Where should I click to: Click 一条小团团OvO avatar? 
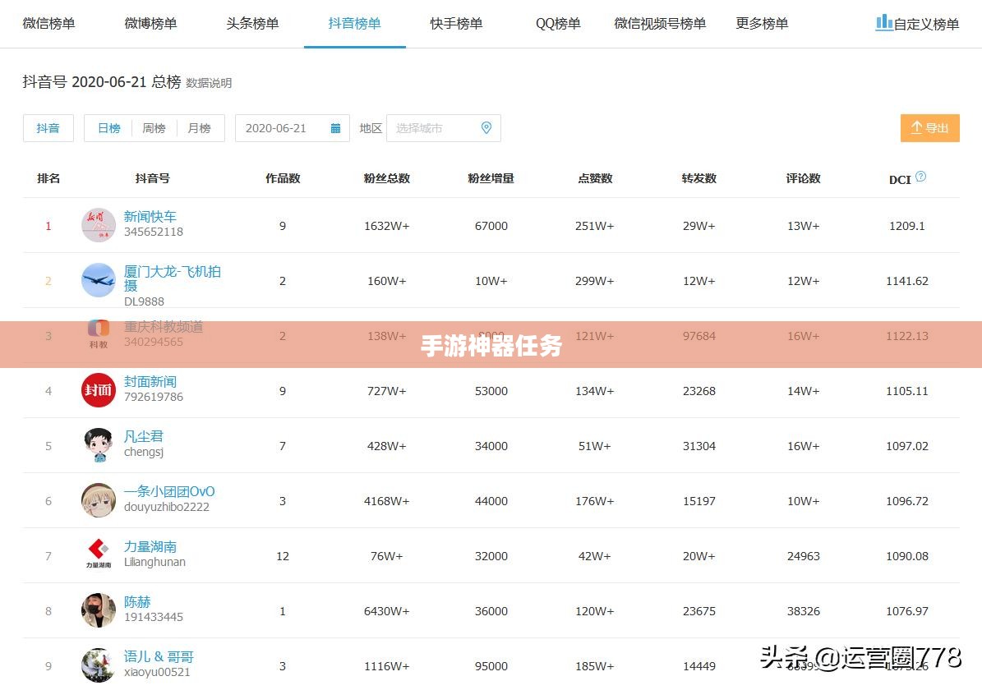point(99,500)
